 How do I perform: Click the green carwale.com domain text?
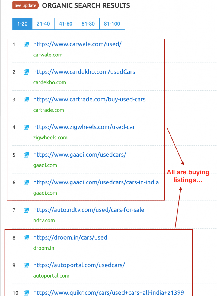click(x=48, y=55)
